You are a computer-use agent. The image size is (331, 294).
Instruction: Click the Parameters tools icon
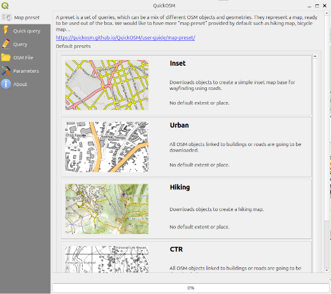(6, 71)
